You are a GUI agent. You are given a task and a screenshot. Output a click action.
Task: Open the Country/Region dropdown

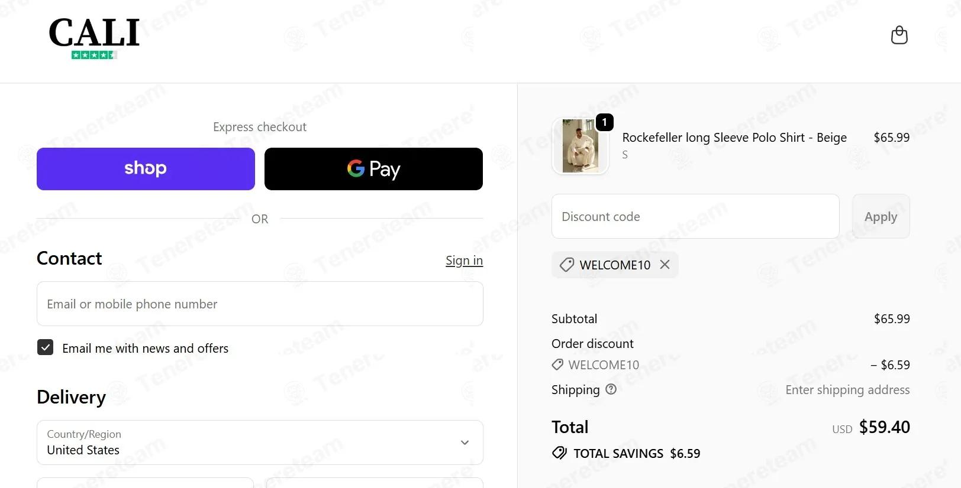(260, 443)
